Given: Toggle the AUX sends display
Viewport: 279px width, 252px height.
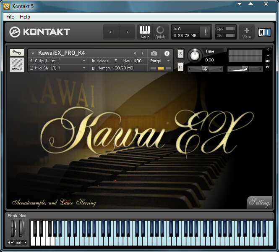Looking at the screenshot, I should tap(268, 61).
